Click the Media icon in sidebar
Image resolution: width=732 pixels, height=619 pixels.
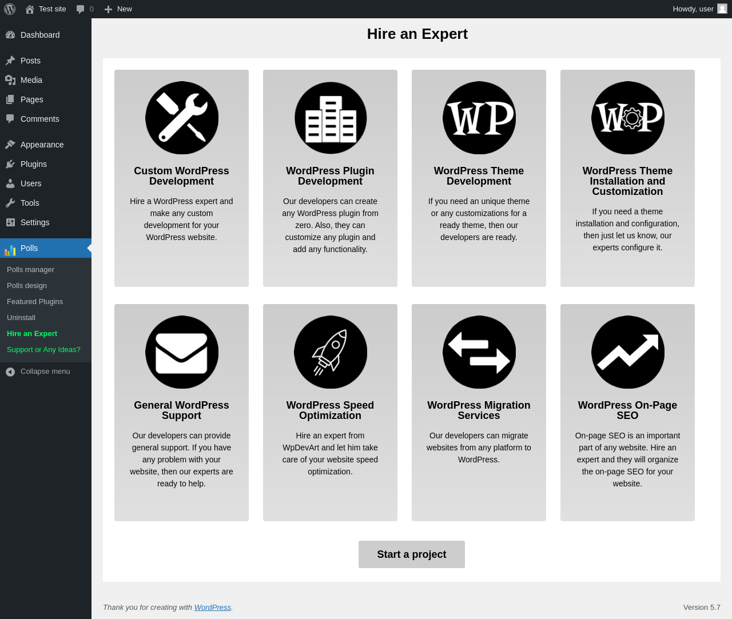10,80
